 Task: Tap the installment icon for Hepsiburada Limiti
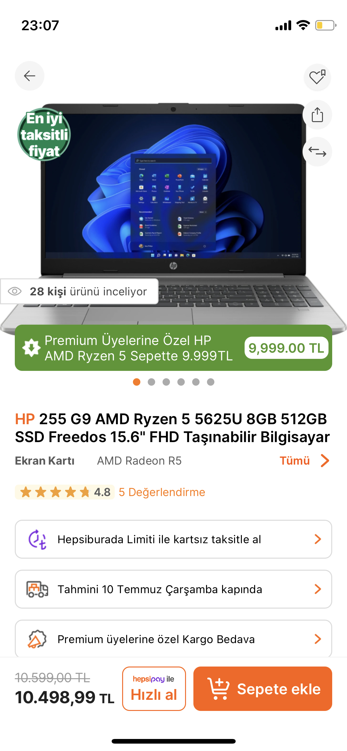[37, 540]
